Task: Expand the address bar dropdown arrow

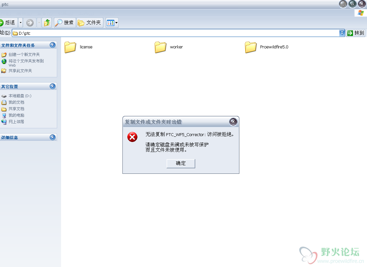Action: [x=342, y=33]
